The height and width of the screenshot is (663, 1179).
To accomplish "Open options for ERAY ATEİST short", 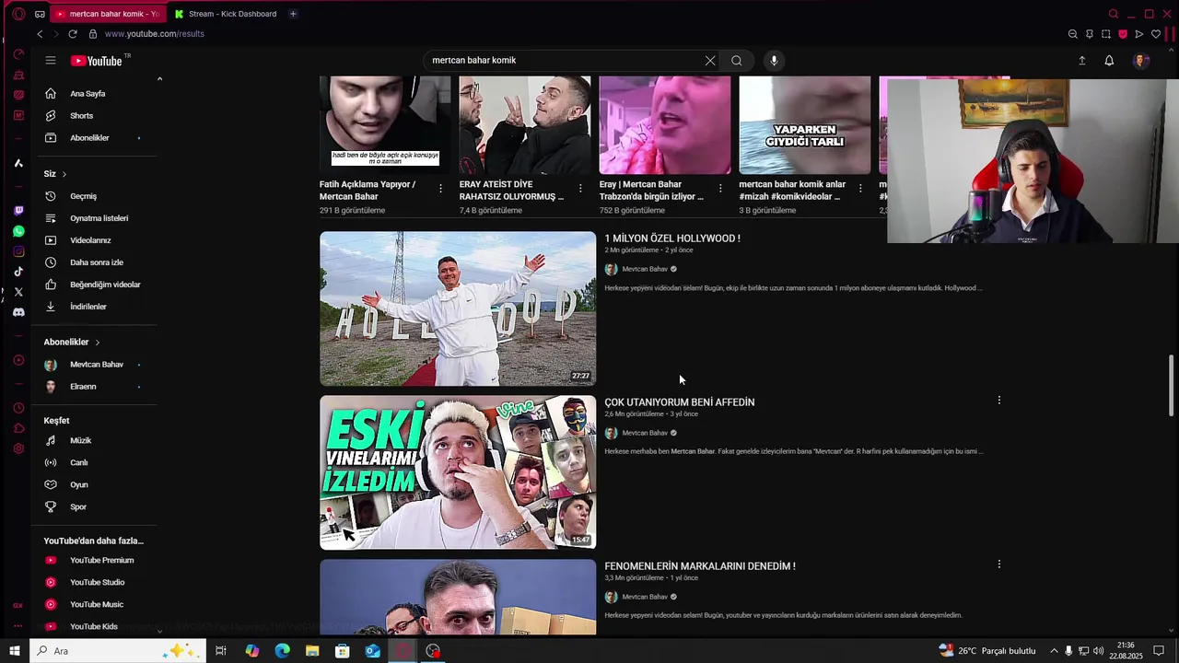I will (580, 189).
